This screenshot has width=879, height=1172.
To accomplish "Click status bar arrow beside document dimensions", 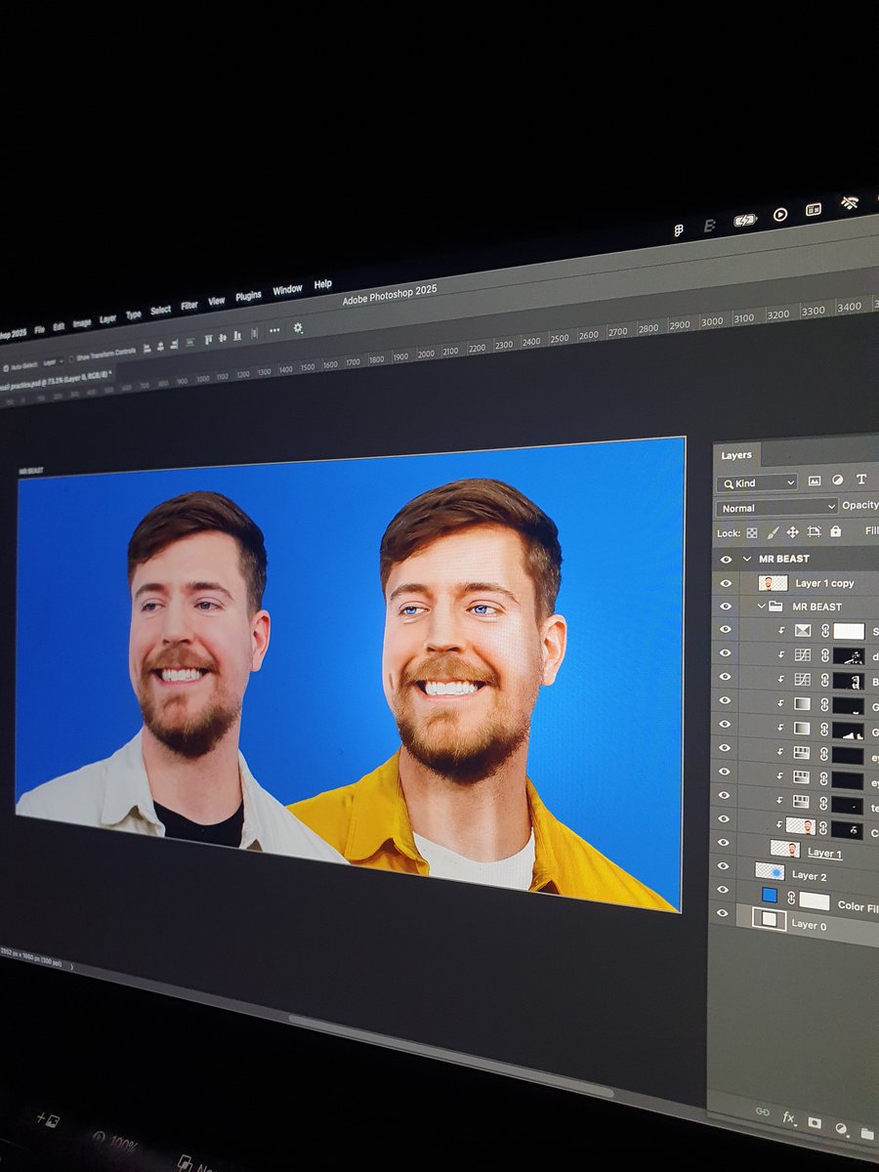I will 70,969.
